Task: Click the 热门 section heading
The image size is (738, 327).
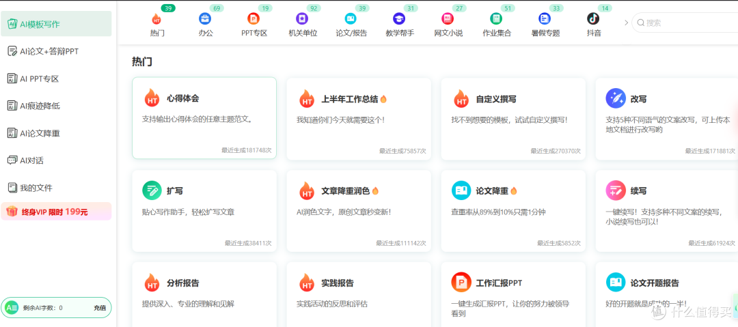Action: (x=141, y=61)
